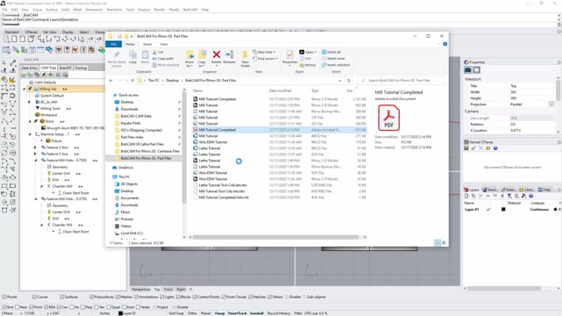
Task: Click the black layer swatch in status bar
Action: click(120, 313)
